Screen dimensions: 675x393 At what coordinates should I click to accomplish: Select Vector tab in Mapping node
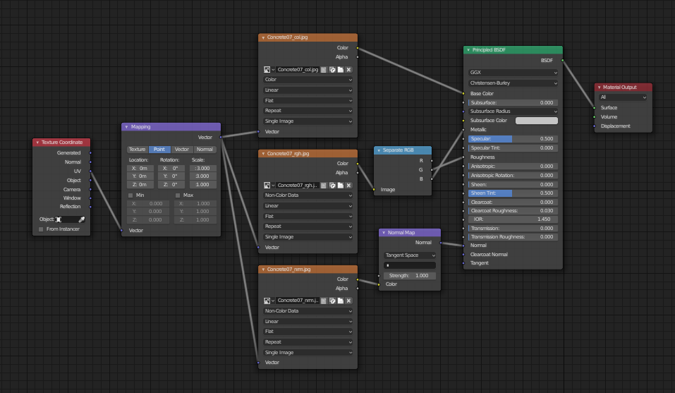(x=182, y=150)
